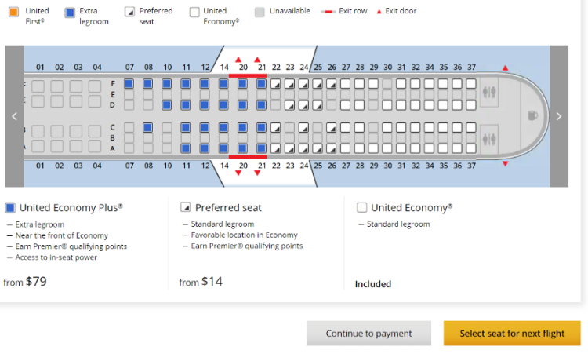Click the upper rear lavatory icon
588x354 pixels.
coord(489,92)
